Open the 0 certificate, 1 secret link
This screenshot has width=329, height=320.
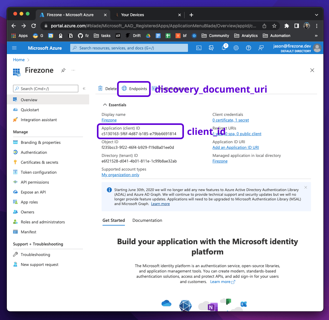click(231, 120)
